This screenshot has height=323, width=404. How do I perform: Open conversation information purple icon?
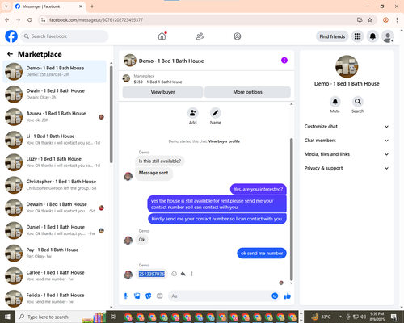click(x=284, y=61)
